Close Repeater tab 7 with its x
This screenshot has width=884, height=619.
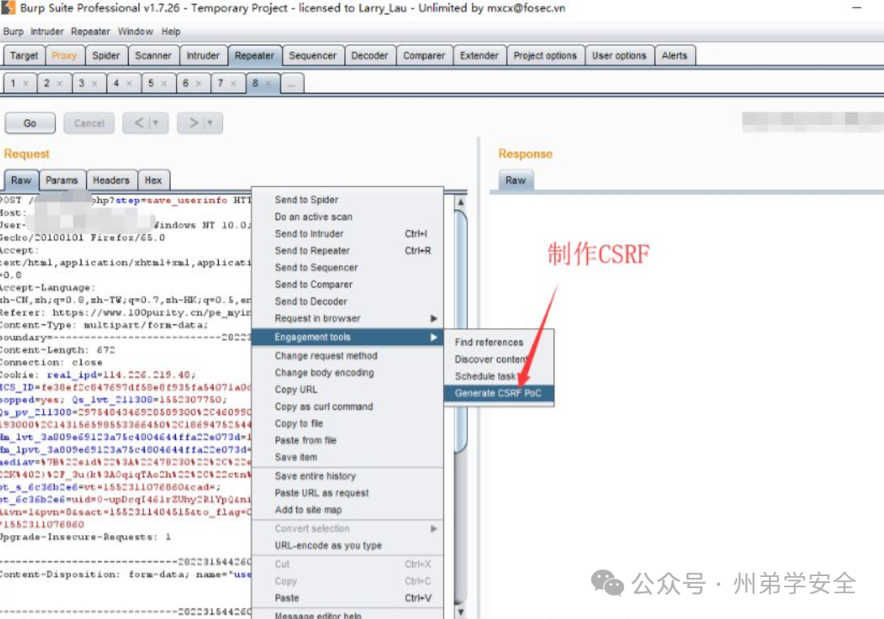[233, 83]
